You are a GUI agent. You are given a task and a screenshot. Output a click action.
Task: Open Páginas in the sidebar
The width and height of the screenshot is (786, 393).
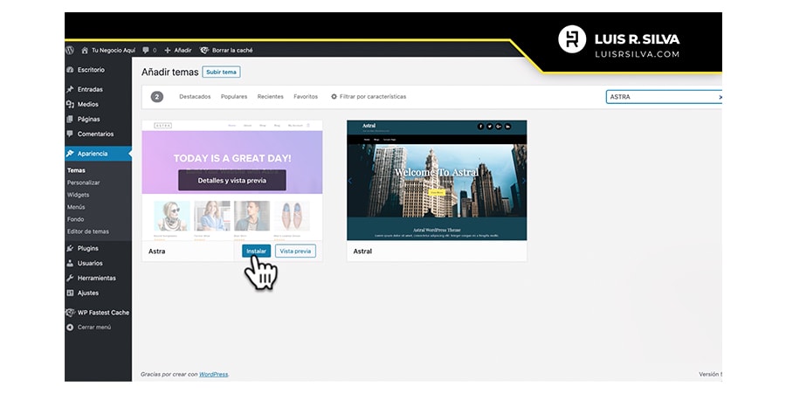coord(88,120)
